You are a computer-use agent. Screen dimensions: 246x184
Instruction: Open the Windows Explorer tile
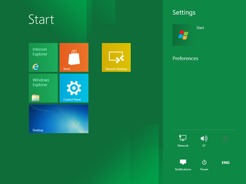point(43,88)
